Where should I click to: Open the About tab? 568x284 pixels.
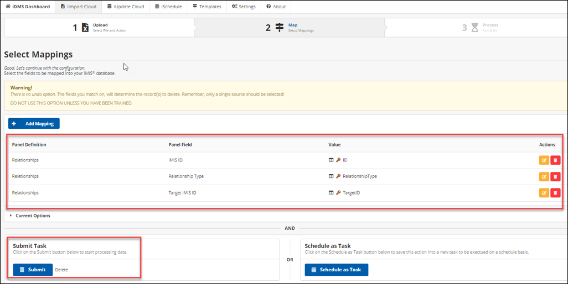coord(276,7)
